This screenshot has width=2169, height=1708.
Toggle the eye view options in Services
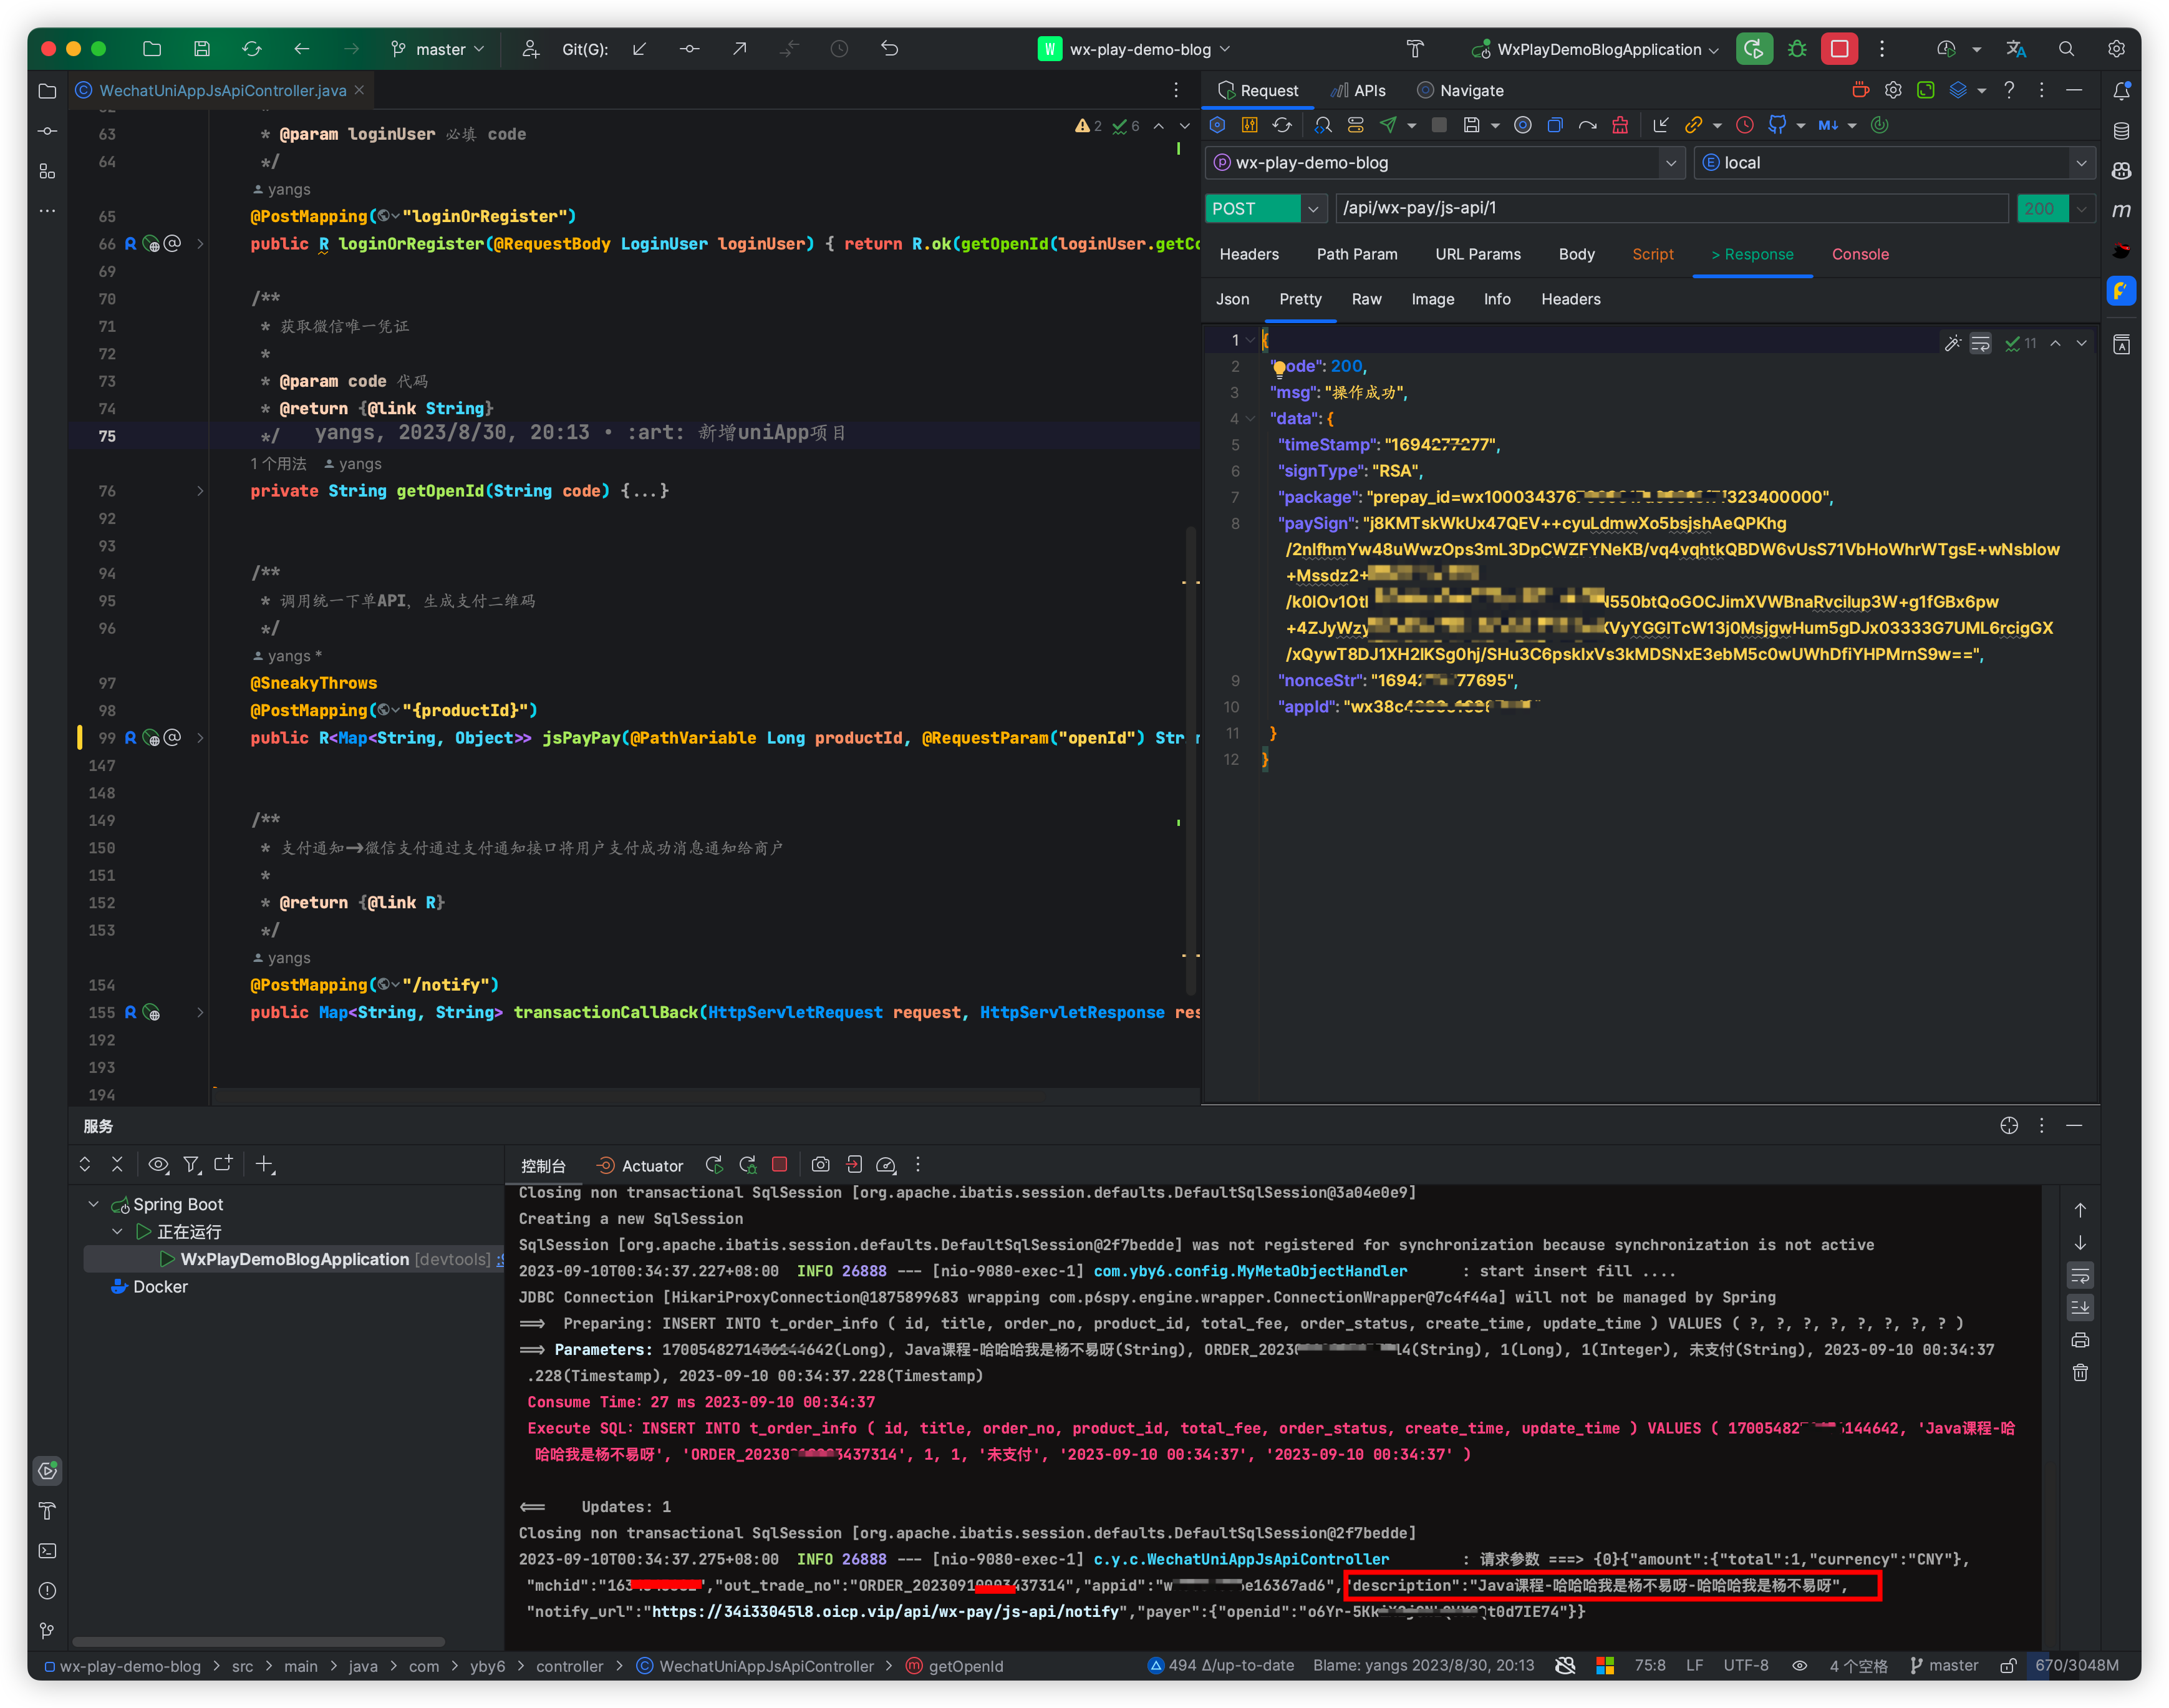[158, 1165]
